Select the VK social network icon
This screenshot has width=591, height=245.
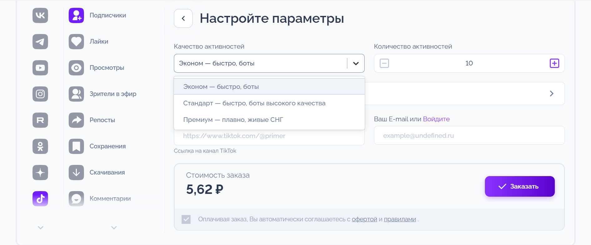(40, 15)
